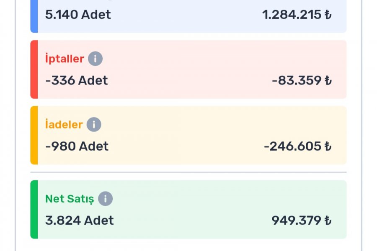Click the -980 Adet returns count
377x251 pixels.
[x=77, y=146]
